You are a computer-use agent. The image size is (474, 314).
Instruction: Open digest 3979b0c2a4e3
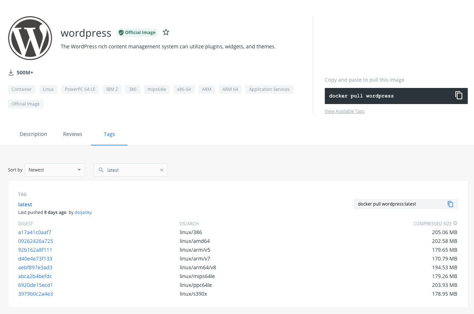(36, 294)
